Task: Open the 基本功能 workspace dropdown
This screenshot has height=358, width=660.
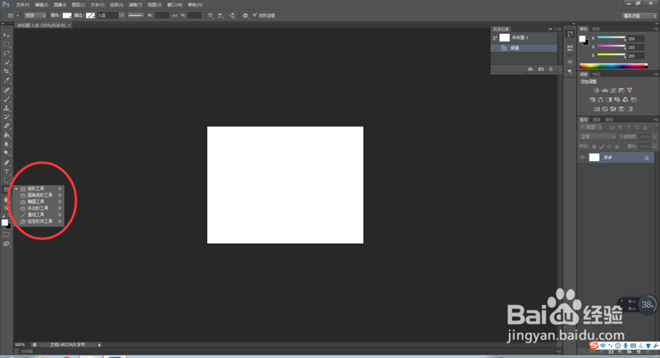Action: click(x=640, y=16)
